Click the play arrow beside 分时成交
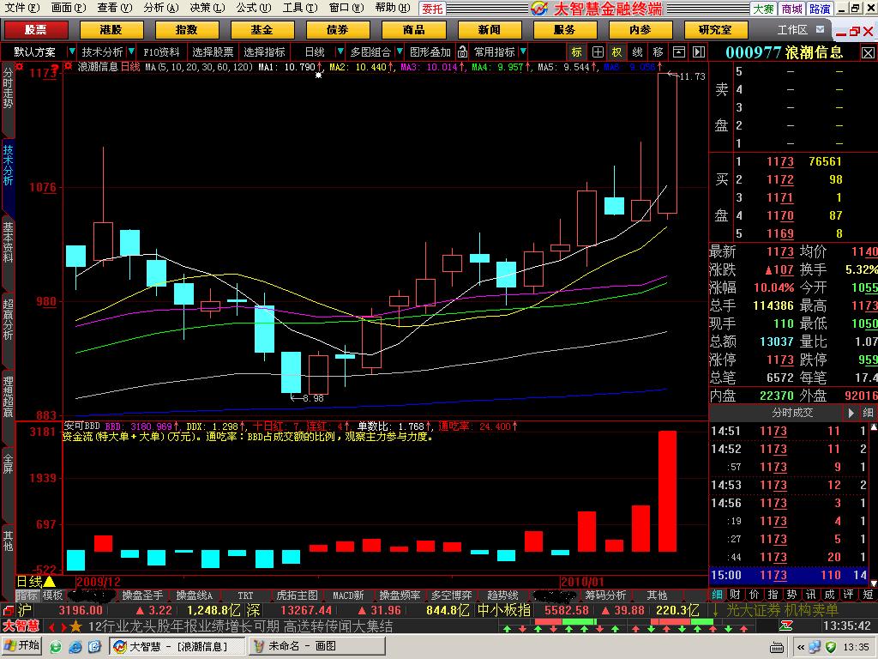 point(851,413)
